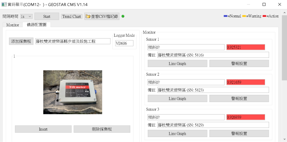Screen dimensions: 287x142
Task: Click the blue Normal legend marker
Action: pyautogui.click(x=226, y=16)
